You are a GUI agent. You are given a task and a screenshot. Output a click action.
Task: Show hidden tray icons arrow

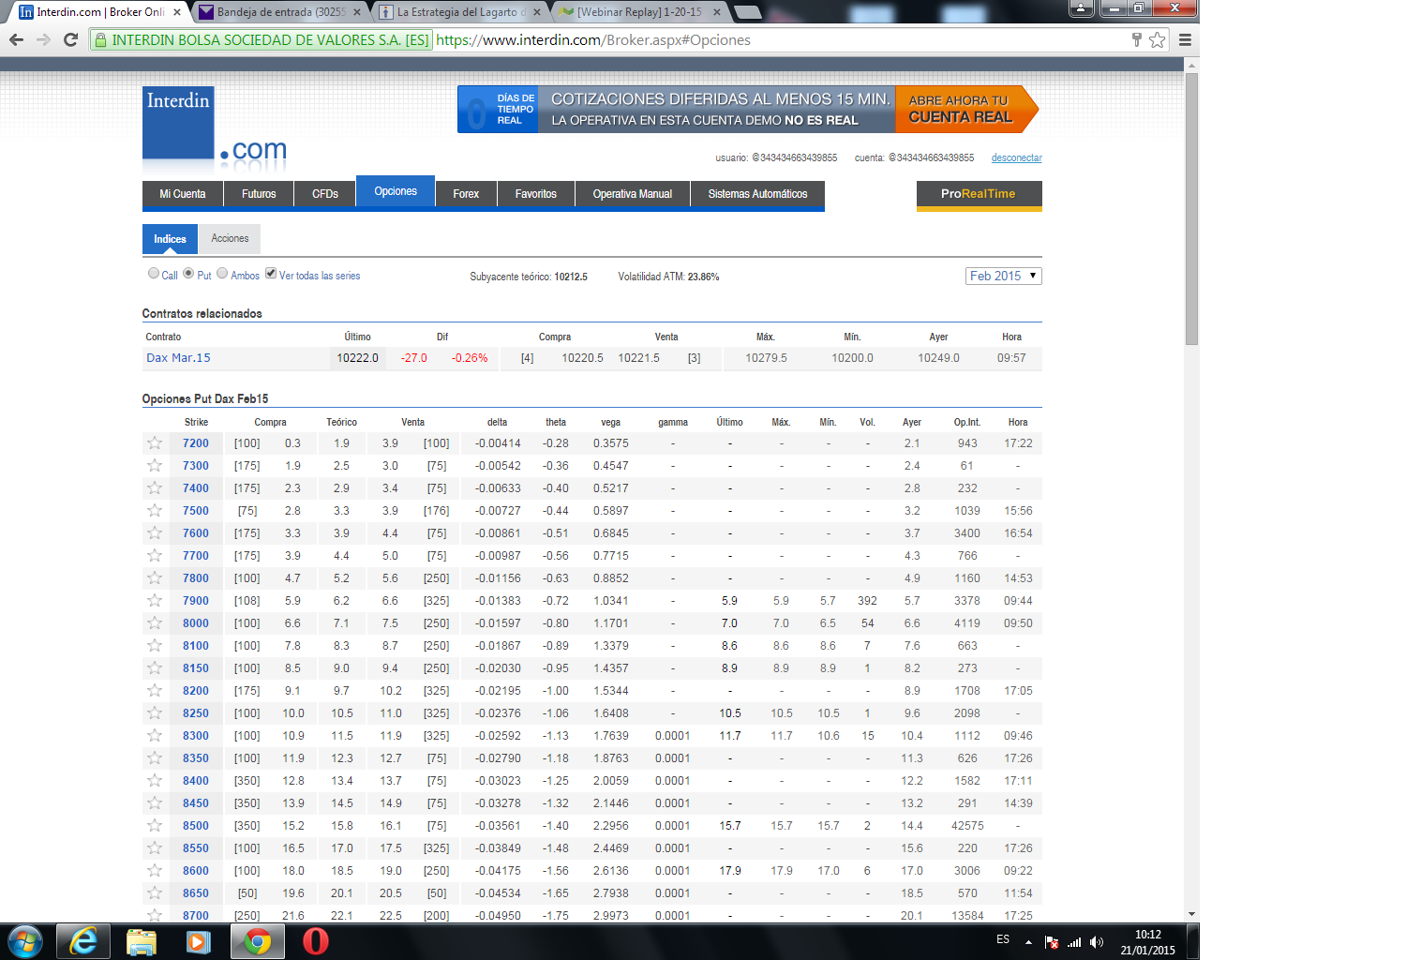1028,942
